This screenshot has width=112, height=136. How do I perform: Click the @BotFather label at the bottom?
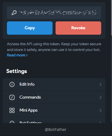pos(56,130)
